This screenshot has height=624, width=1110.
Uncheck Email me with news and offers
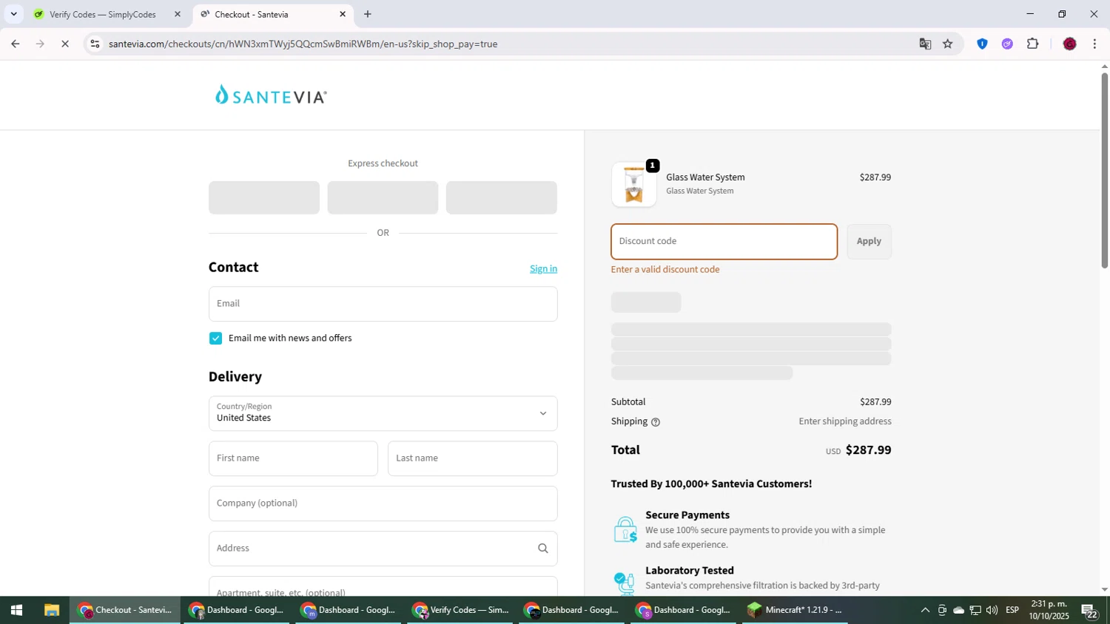pos(215,338)
